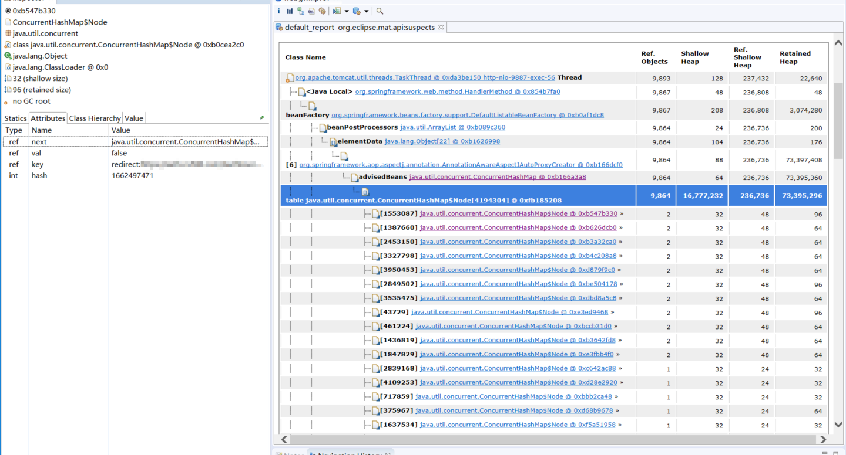This screenshot has width=846, height=455.
Task: Click the node icon beside [43729] row
Action: [376, 313]
